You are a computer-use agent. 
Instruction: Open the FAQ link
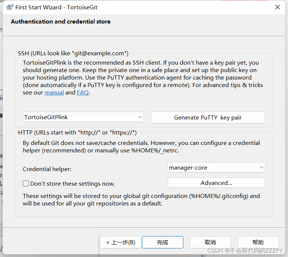[83, 92]
